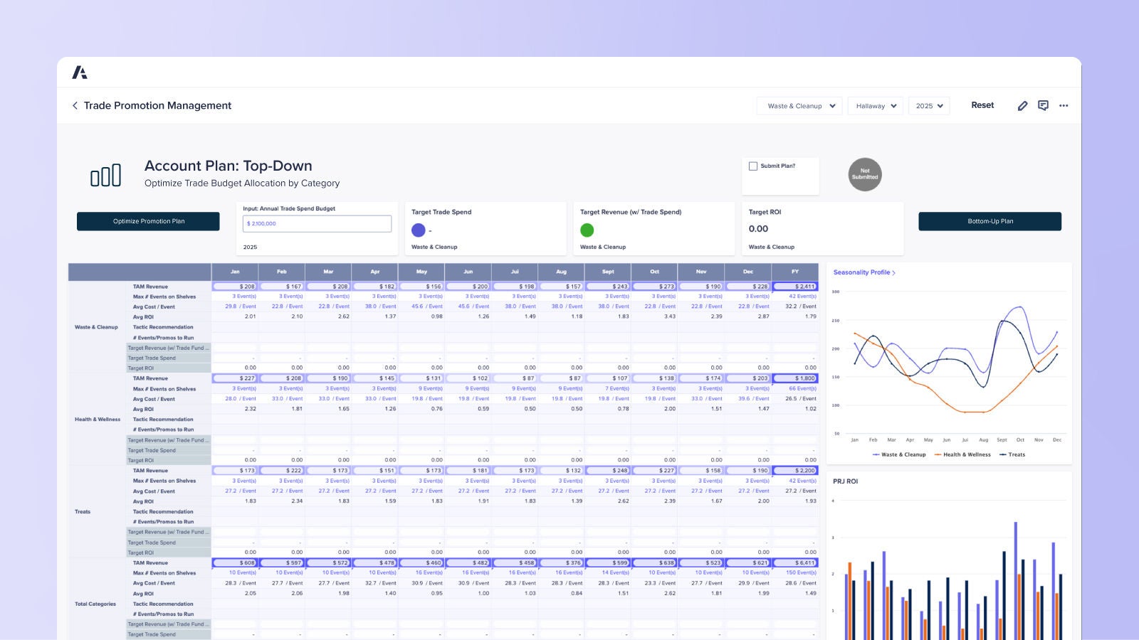Image resolution: width=1139 pixels, height=640 pixels.
Task: Click the back chevron beside Trade Promotion Management
Action: tap(75, 105)
